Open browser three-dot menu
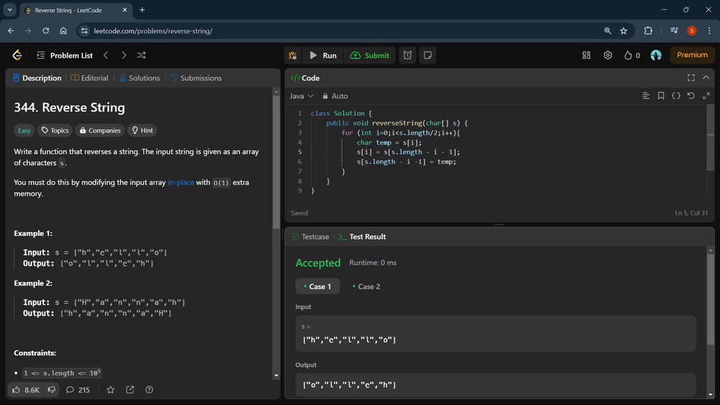 [709, 31]
